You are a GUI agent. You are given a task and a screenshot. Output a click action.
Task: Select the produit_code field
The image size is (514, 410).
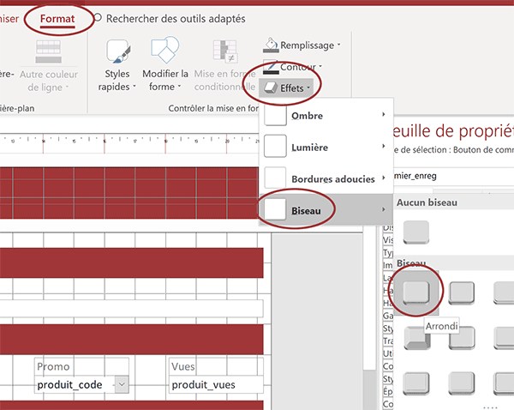(x=81, y=384)
